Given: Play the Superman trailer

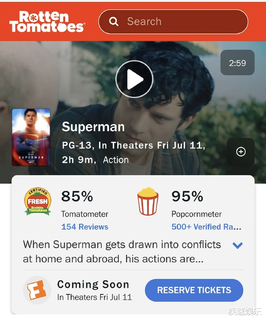Looking at the screenshot, I should click(x=135, y=79).
